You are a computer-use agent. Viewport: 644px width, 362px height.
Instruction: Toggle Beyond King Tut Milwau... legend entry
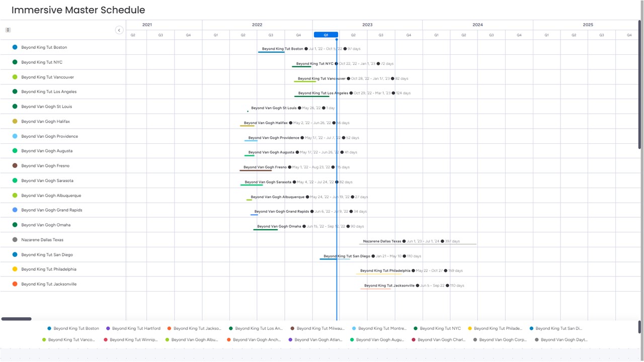pyautogui.click(x=318, y=328)
